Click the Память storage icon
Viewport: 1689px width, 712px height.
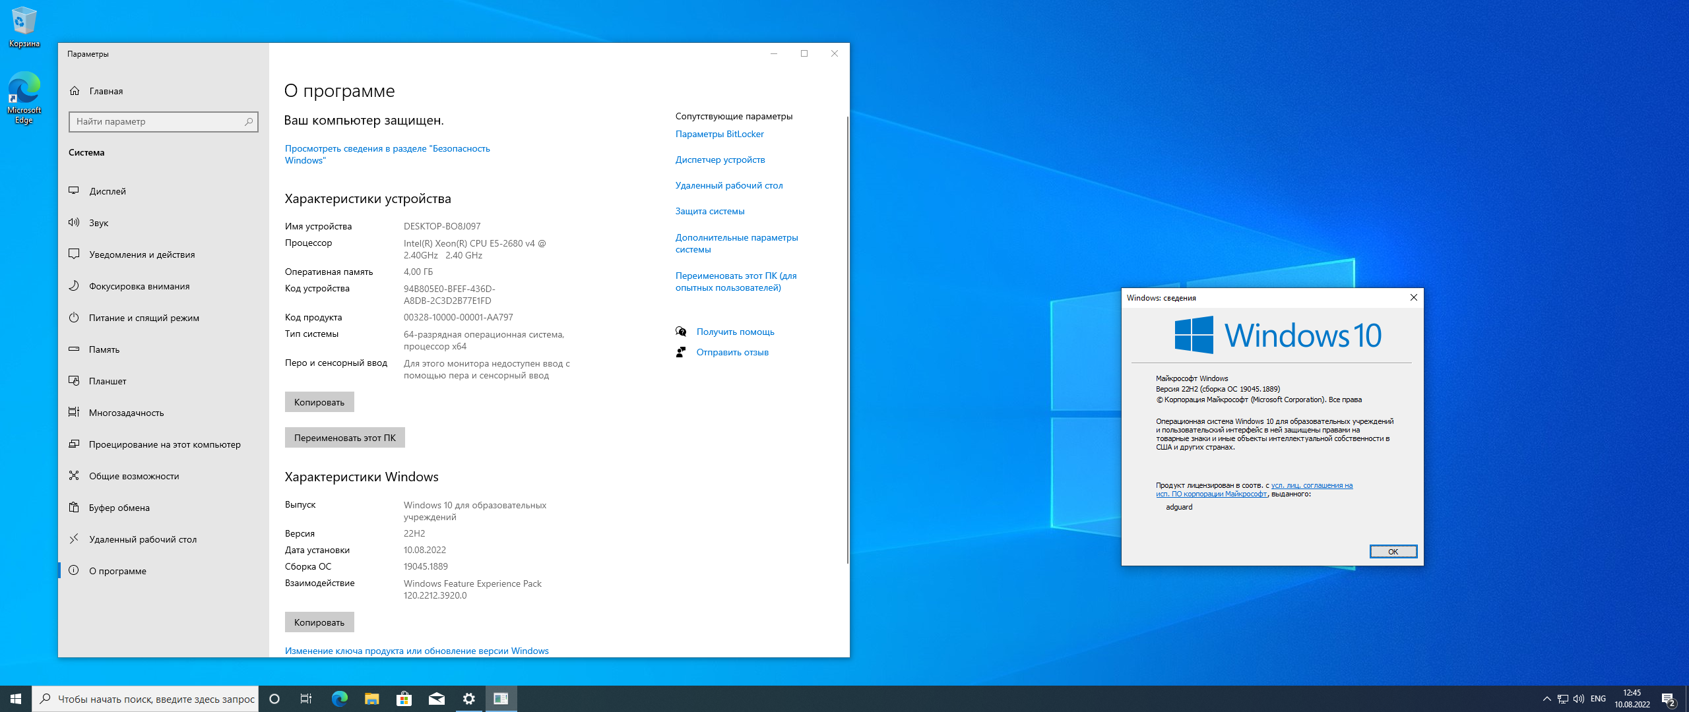(74, 349)
